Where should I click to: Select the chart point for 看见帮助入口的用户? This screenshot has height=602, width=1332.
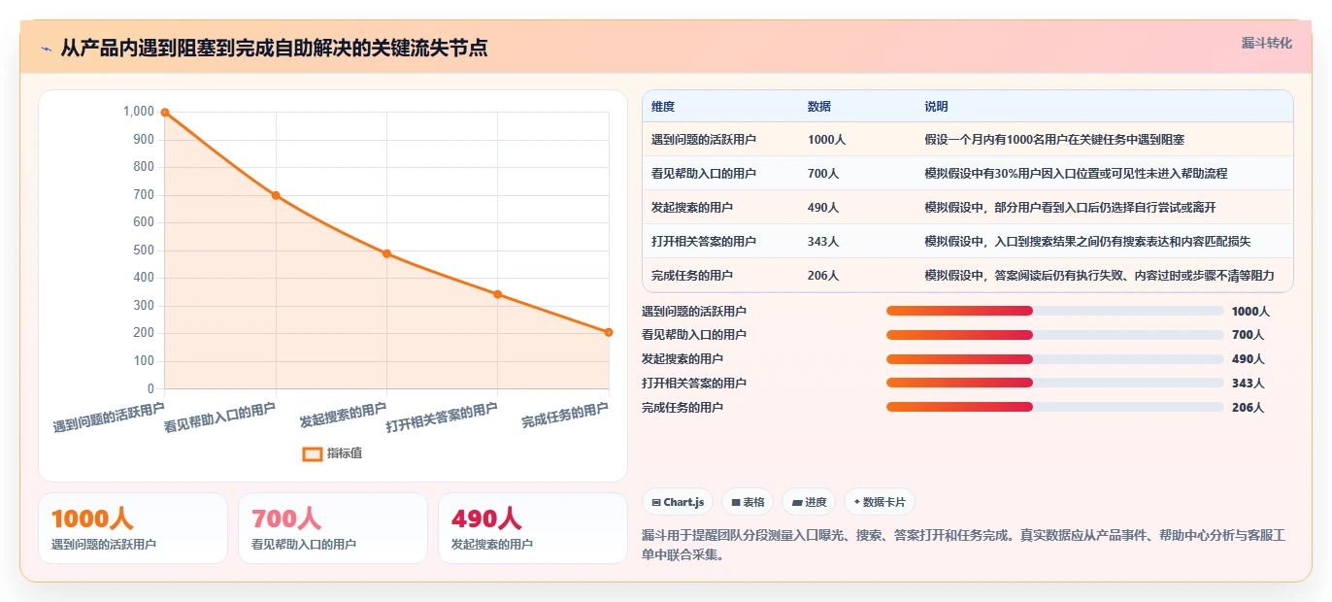coord(276,195)
